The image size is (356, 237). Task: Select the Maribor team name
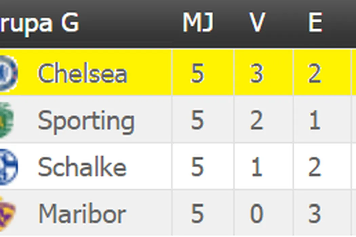coord(82,214)
